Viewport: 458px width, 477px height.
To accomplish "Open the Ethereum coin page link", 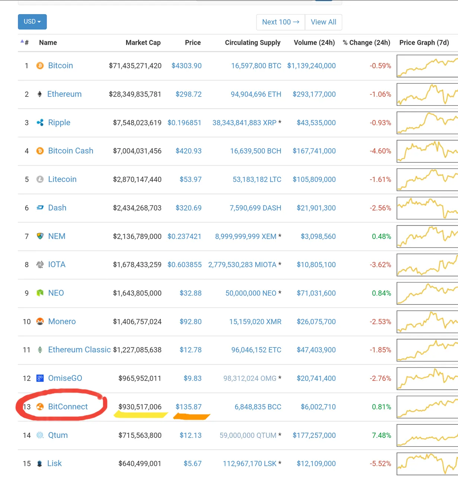I will 64,94.
